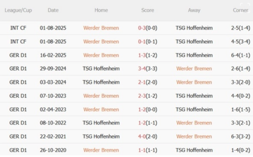Click TSG Hoffenheim in the 03-03-2024 row

tap(101, 82)
